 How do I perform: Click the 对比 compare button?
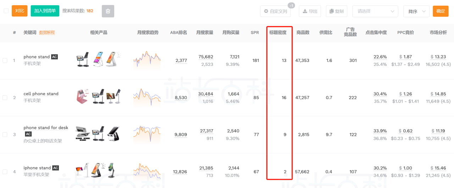[20, 11]
